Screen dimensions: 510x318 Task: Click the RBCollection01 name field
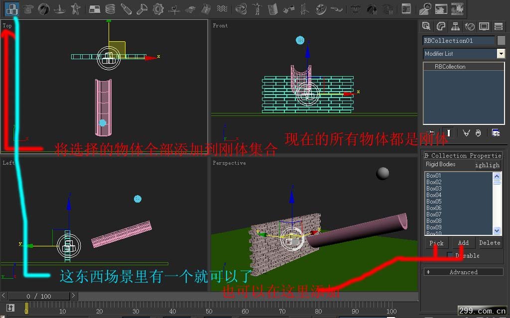[458, 40]
